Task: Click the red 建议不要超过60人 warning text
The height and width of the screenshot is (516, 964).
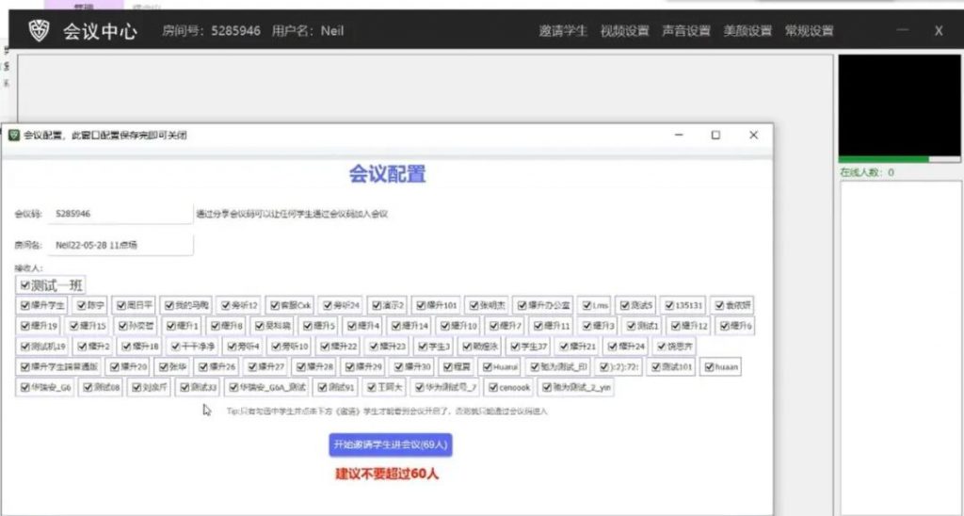Action: pyautogui.click(x=387, y=475)
